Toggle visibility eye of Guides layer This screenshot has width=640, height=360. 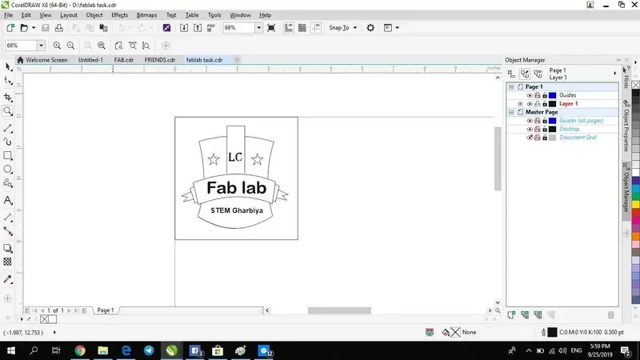[x=530, y=95]
